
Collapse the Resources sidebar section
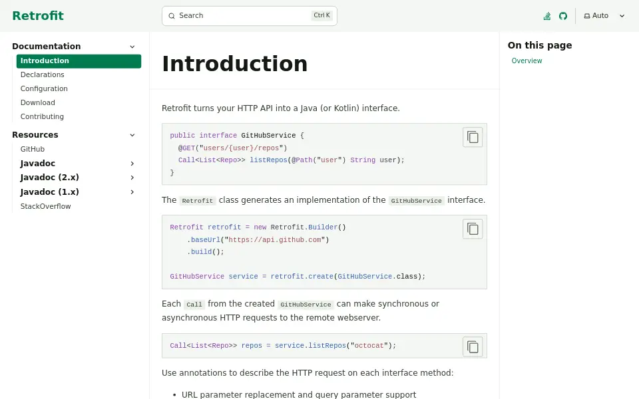pyautogui.click(x=132, y=135)
